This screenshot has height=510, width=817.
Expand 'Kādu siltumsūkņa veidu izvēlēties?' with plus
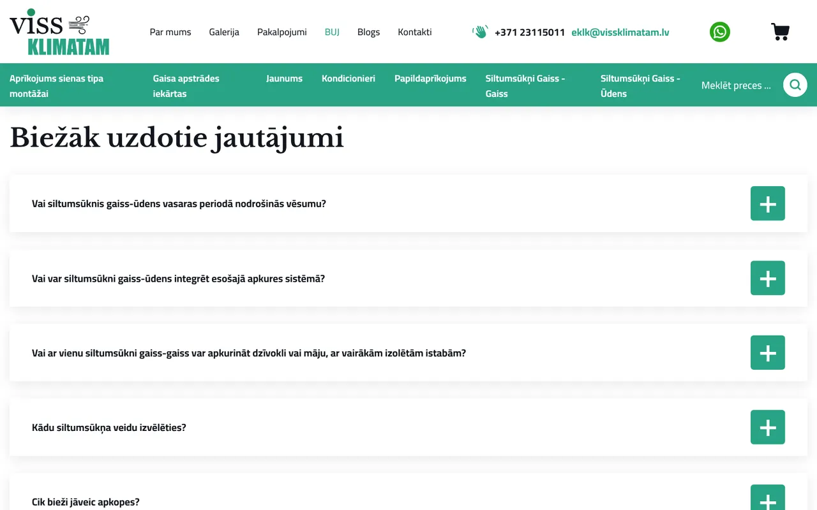(x=768, y=427)
